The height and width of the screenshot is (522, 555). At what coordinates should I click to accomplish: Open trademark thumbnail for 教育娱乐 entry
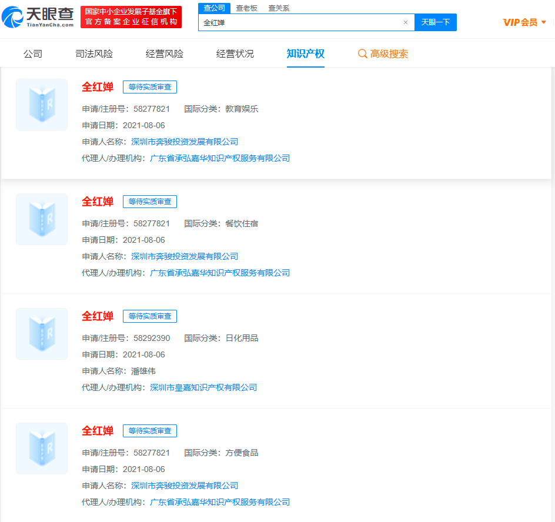(42, 105)
